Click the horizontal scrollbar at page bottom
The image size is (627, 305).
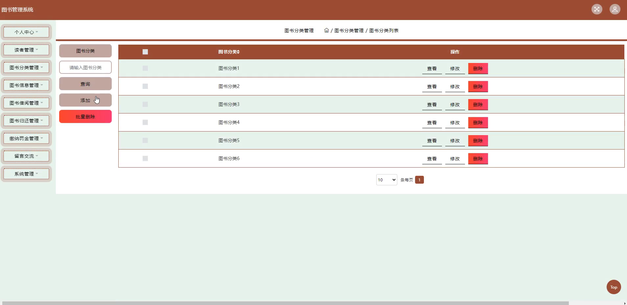(x=285, y=303)
